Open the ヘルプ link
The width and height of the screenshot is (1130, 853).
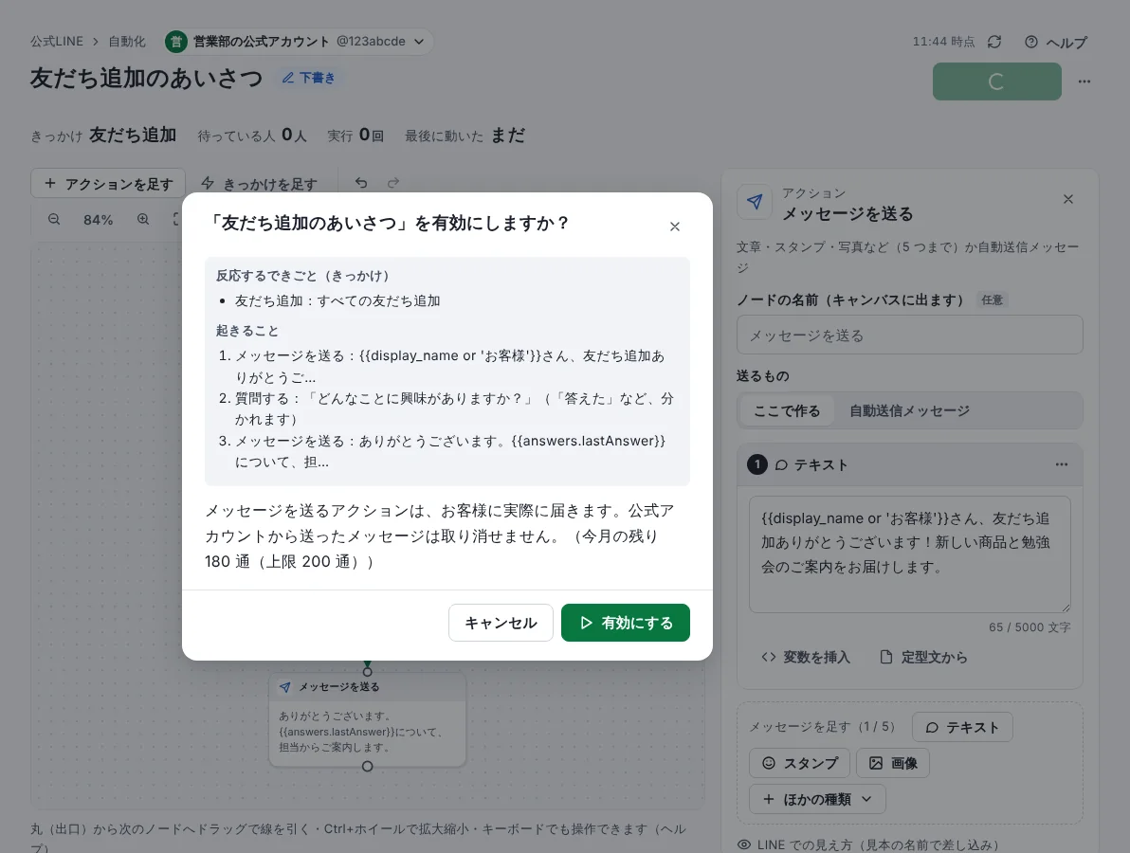pos(1056,42)
